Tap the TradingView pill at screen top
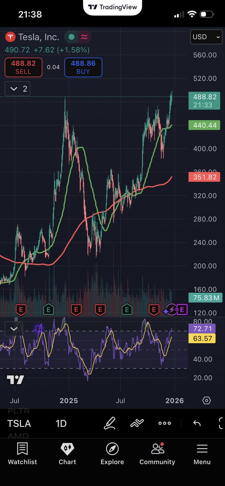225x486 pixels. tap(112, 7)
